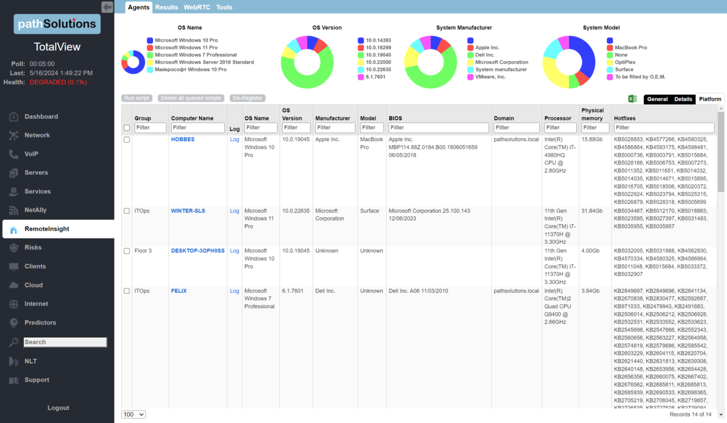Click the Cloud icon in sidebar

13,285
